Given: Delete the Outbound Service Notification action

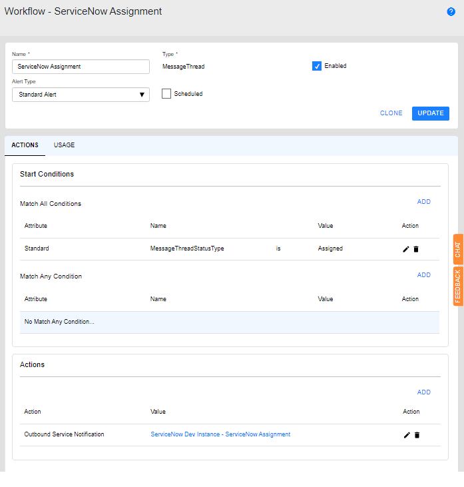Looking at the screenshot, I should (x=417, y=435).
